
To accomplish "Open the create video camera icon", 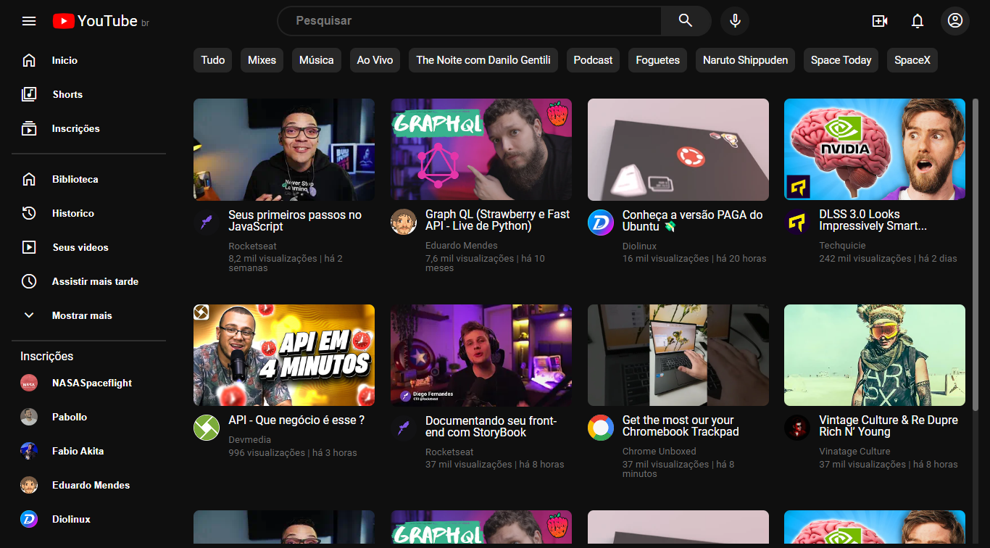I will click(x=880, y=21).
